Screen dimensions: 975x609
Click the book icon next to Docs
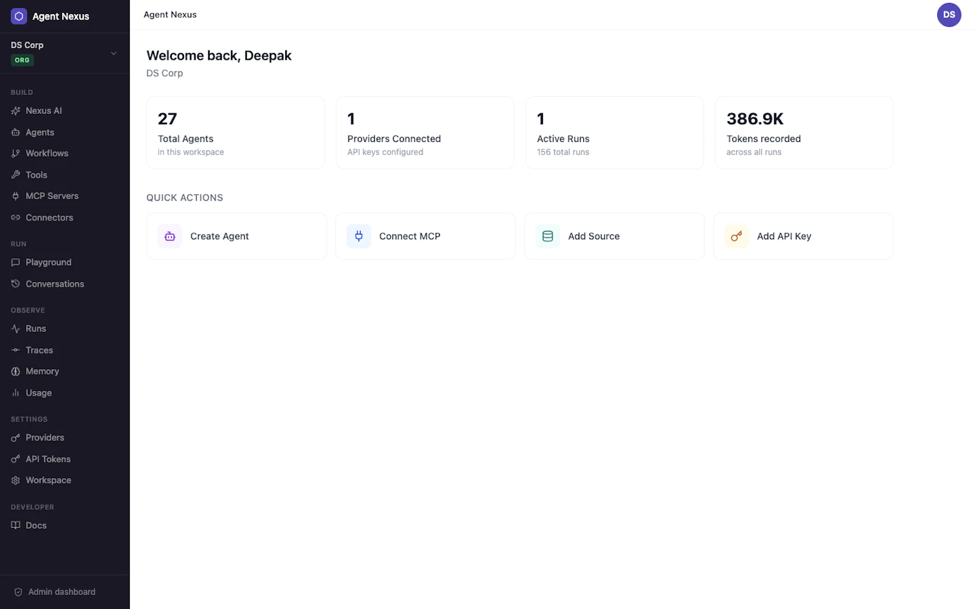pos(16,526)
